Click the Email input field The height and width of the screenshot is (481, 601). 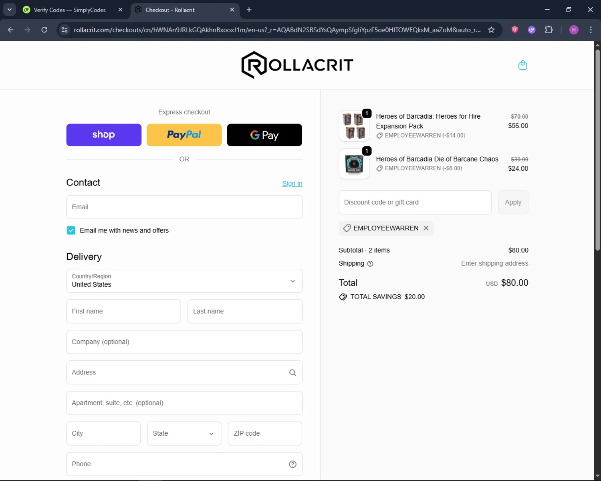184,207
